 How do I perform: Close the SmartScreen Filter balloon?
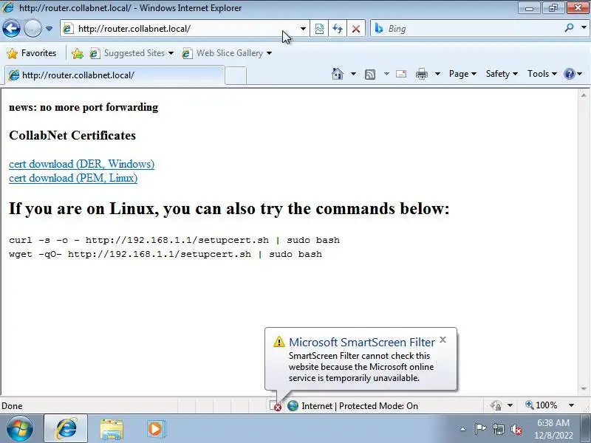[x=443, y=340]
